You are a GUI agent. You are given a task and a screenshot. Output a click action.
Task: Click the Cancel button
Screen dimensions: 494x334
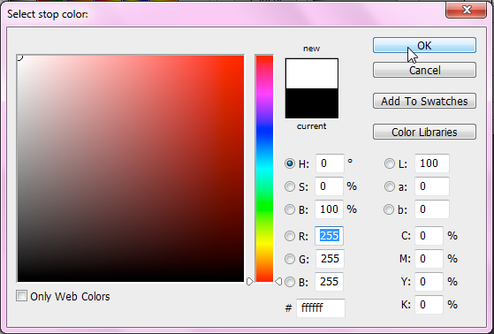tap(424, 70)
